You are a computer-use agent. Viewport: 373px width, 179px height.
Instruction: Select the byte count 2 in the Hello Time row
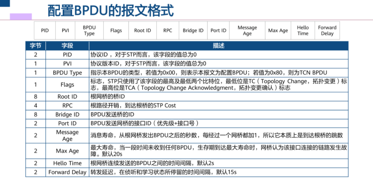[36, 163]
